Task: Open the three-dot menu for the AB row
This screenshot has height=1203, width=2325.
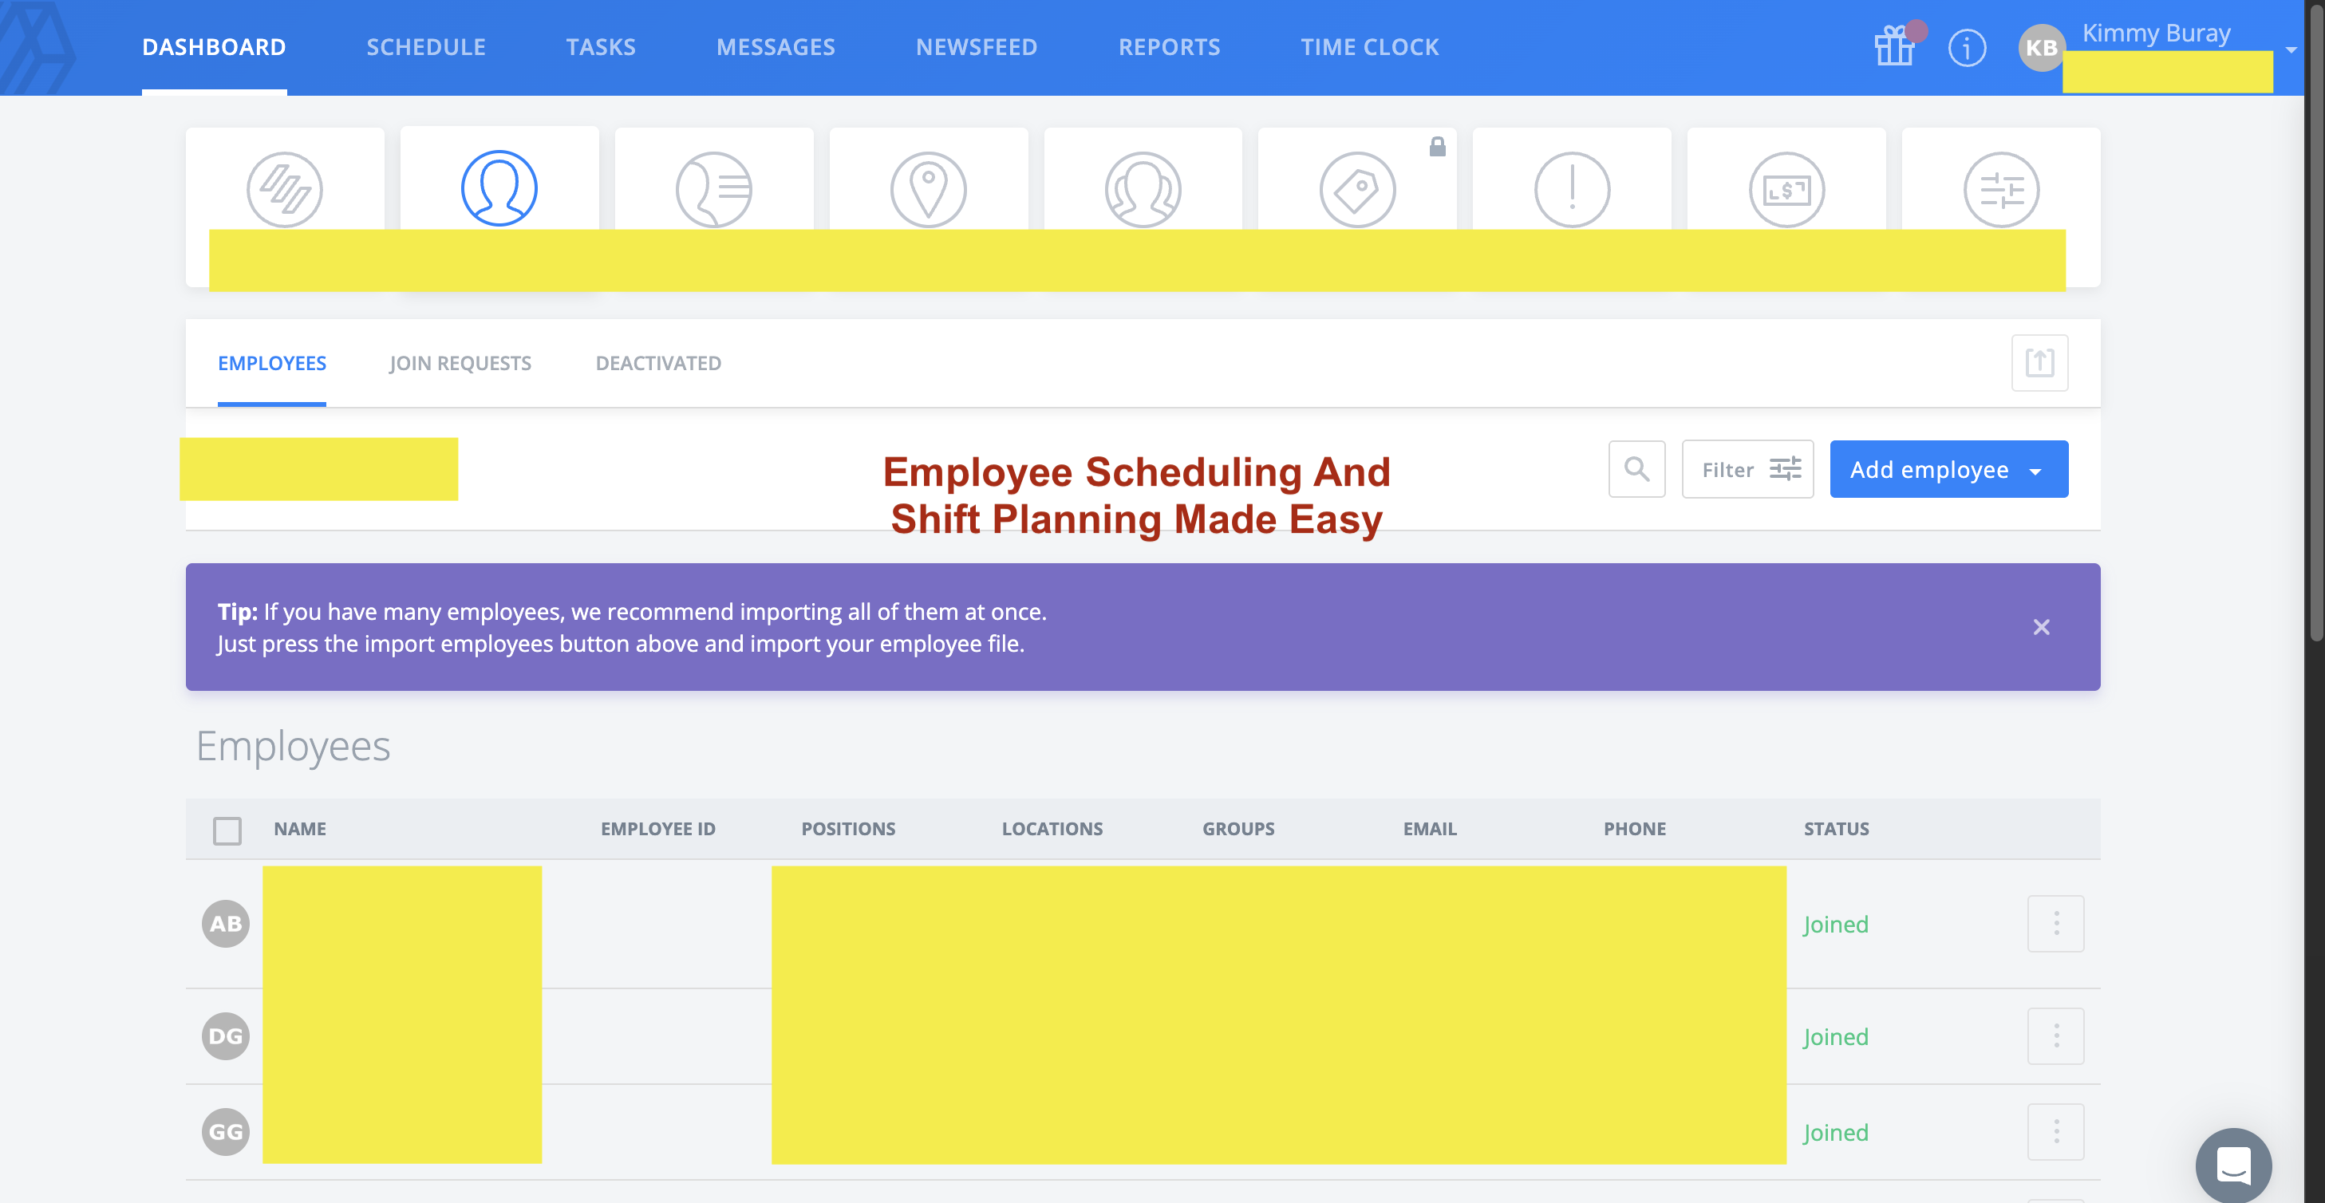Action: click(2055, 923)
